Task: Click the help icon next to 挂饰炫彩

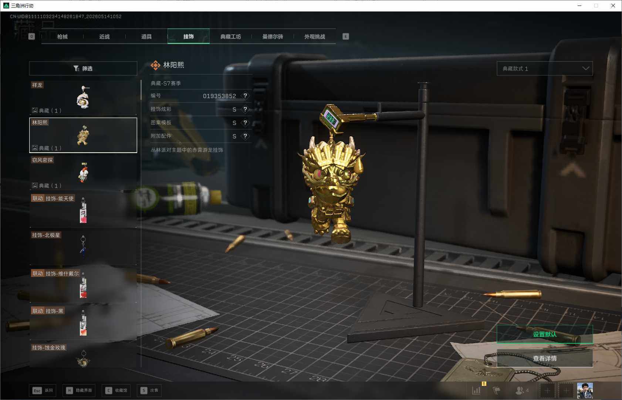Action: click(x=245, y=109)
